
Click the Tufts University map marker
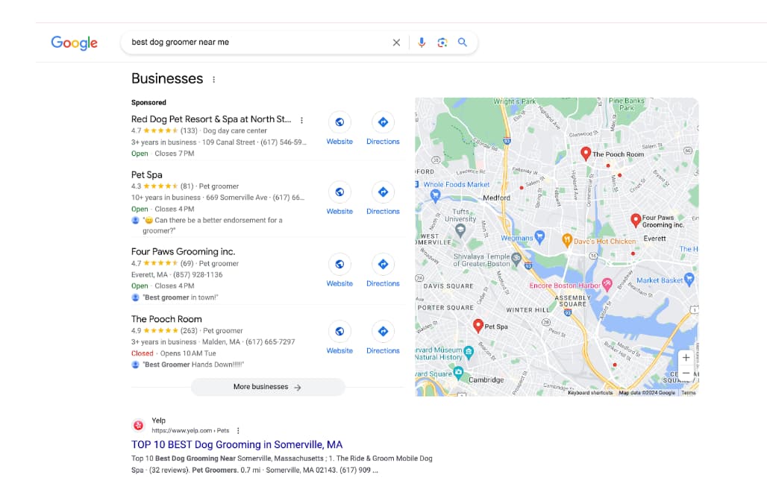click(460, 230)
